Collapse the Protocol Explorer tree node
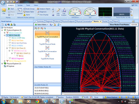This screenshot has height=104, width=139. coord(2,30)
